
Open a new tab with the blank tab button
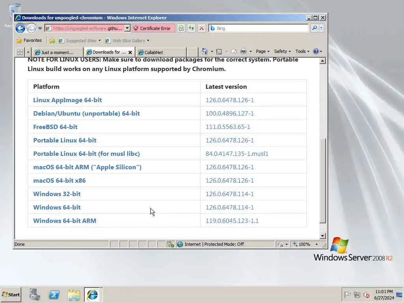(x=192, y=52)
